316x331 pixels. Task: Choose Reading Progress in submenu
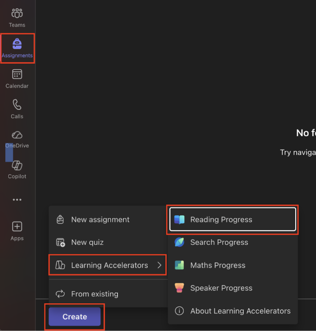pyautogui.click(x=233, y=220)
